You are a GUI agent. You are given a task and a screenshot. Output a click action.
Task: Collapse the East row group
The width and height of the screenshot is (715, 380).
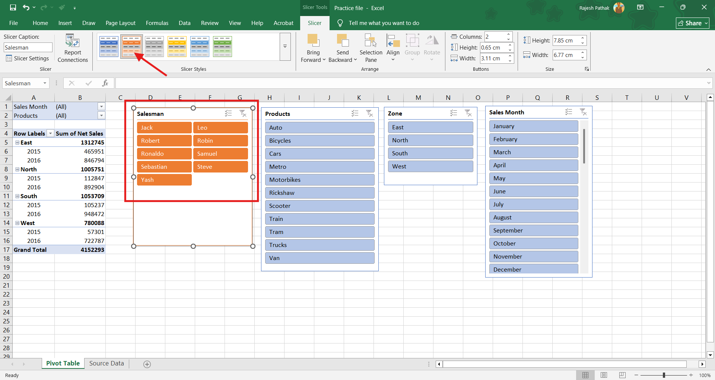(x=17, y=143)
